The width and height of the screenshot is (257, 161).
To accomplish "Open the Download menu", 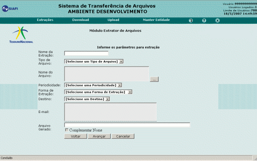I will pos(81,20).
